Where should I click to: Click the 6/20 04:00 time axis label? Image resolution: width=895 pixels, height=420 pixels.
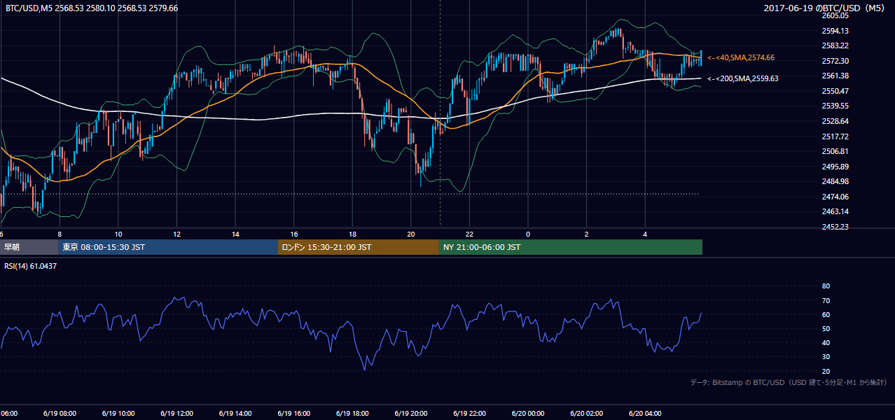(x=646, y=413)
